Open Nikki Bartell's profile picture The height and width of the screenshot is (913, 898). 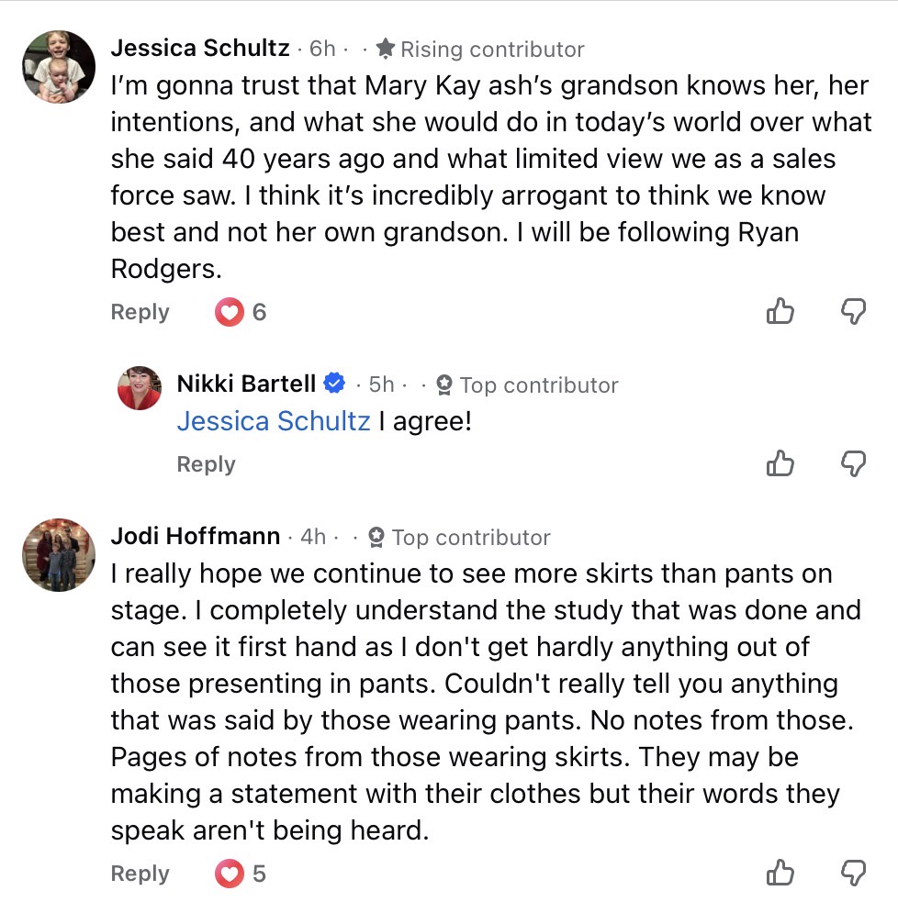click(140, 387)
